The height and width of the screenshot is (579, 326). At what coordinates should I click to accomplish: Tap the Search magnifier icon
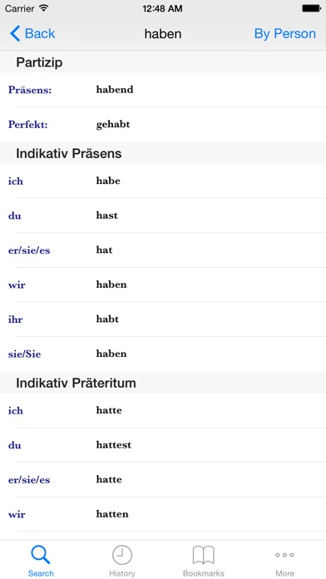(x=41, y=555)
